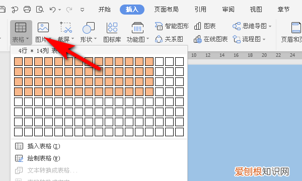The height and width of the screenshot is (181, 302).
Task: Expand the Undo history dropdown arrow
Action: click(60, 10)
